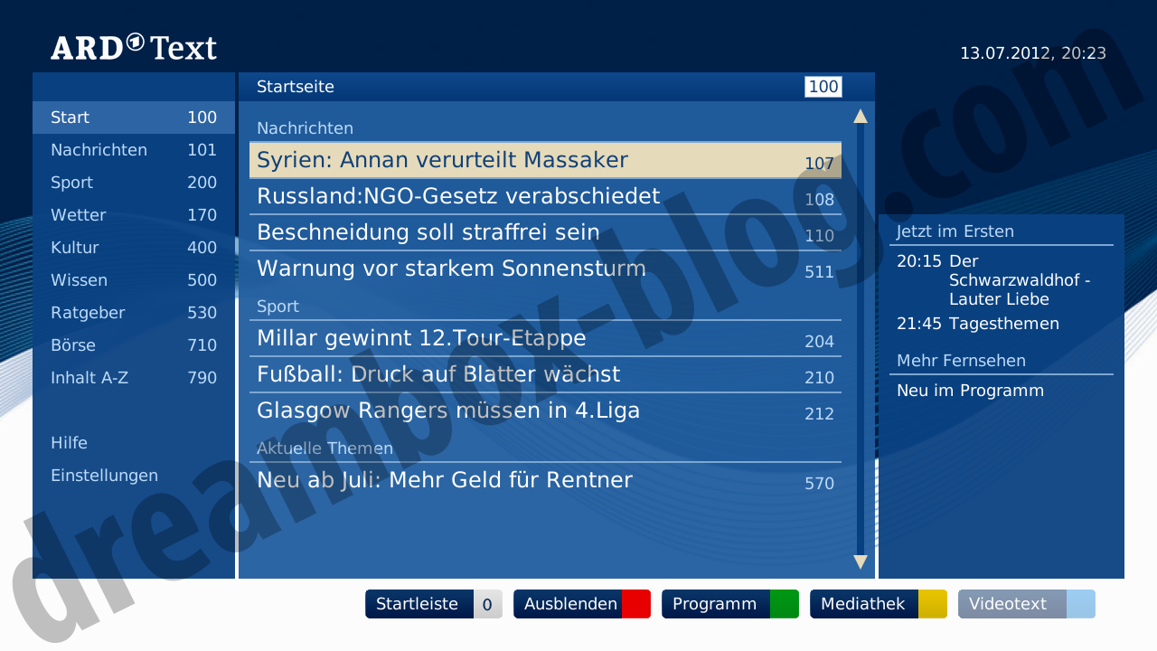Open Börse 710 section
The width and height of the screenshot is (1157, 651).
point(134,345)
